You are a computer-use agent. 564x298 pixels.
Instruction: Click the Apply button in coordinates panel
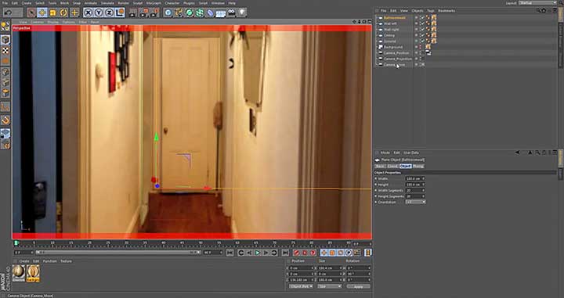[358, 286]
